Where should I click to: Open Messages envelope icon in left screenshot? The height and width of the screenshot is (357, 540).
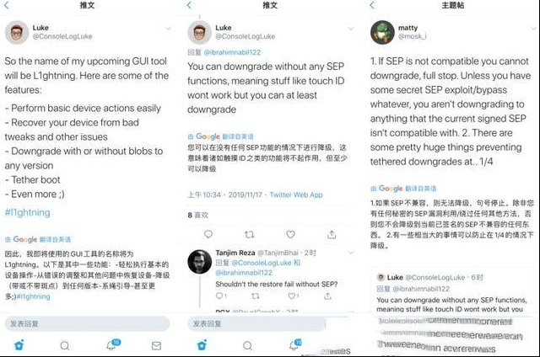tap(156, 345)
